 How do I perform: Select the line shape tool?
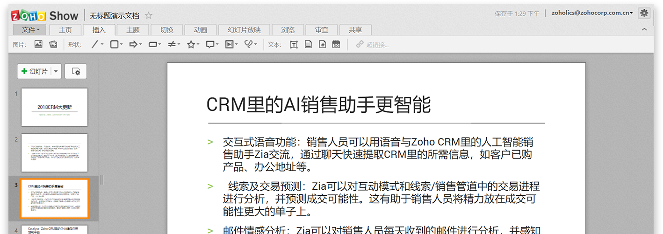click(95, 44)
